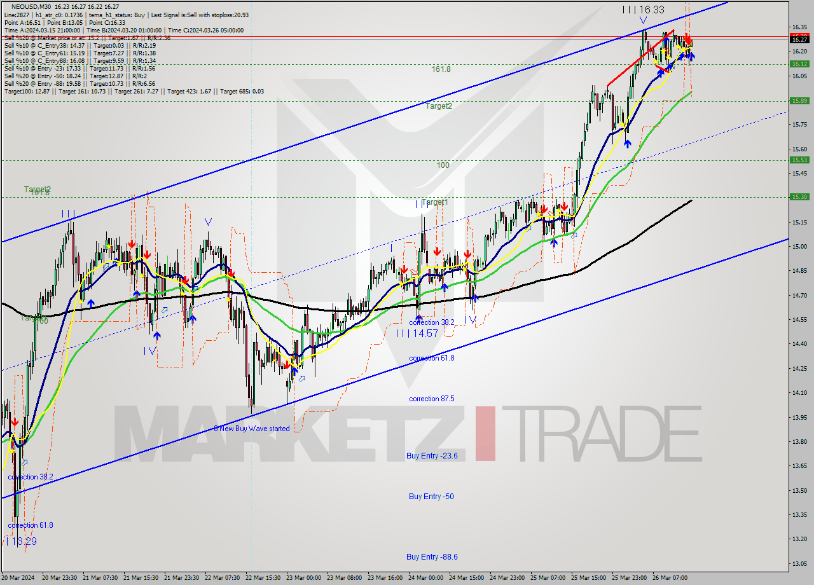Click the 'Time A:2024.03.15 21:00:00' text

click(42, 30)
